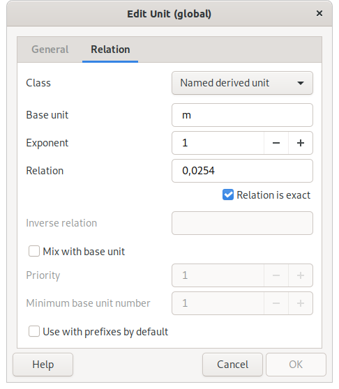Select the Relation tab

click(110, 49)
